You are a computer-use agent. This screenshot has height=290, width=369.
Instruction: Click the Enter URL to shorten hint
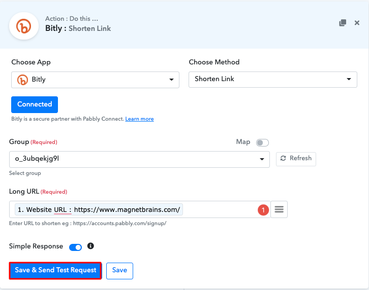pyautogui.click(x=87, y=223)
